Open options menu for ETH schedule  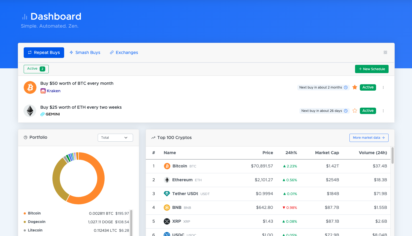click(383, 111)
